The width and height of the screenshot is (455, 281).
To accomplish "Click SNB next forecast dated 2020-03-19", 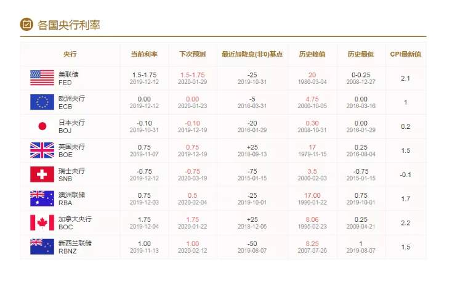I will pos(192,174).
